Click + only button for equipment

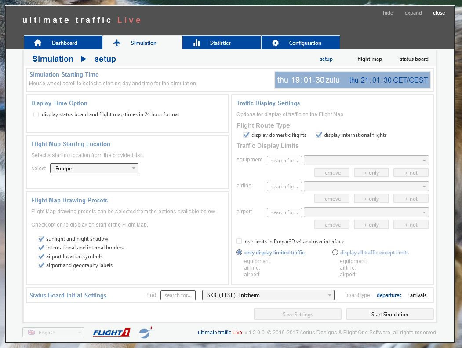point(371,173)
